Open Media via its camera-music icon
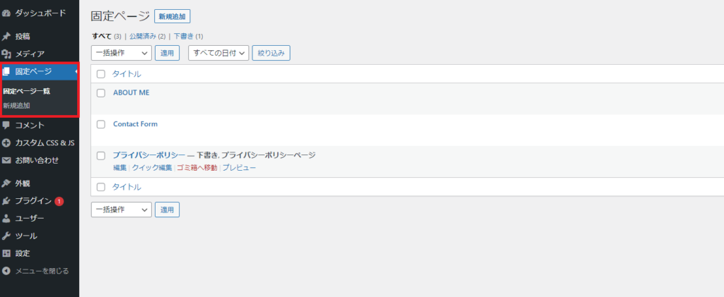The height and width of the screenshot is (297, 724). tap(6, 54)
